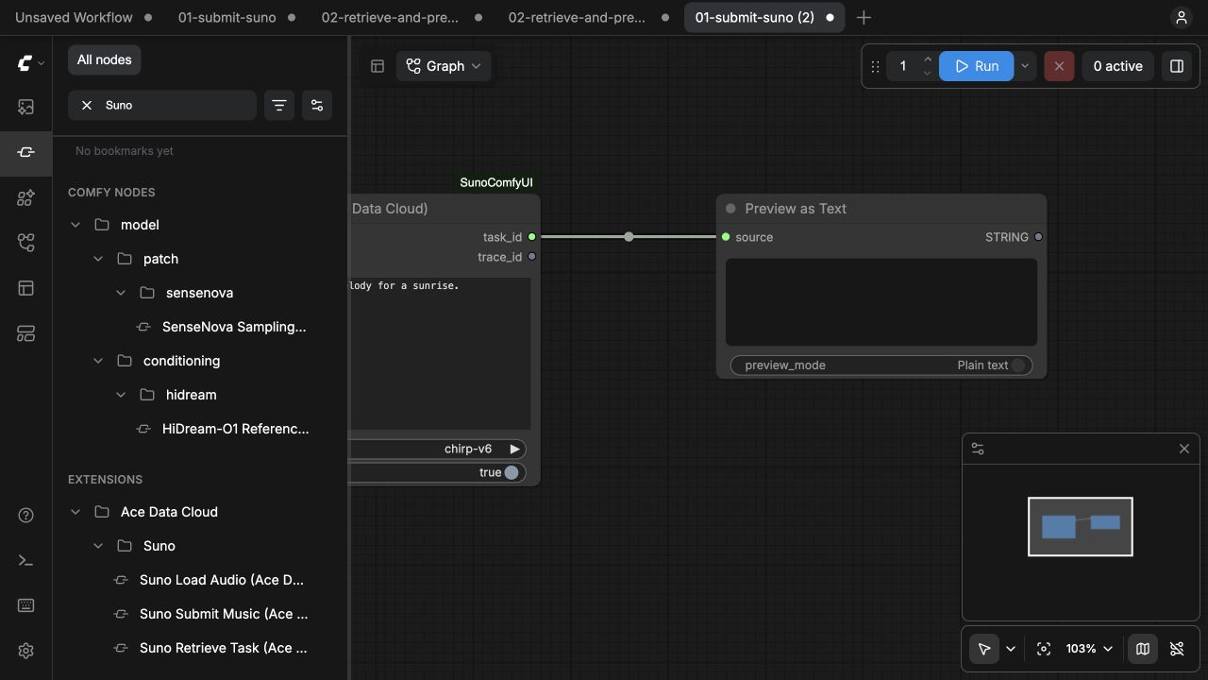Screen dimensions: 1208x680
Task: Add a new workflow tab
Action: click(x=864, y=17)
